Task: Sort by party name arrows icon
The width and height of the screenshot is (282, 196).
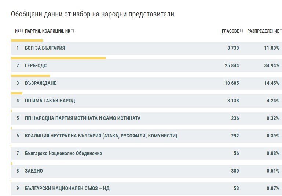Action: [x=73, y=30]
